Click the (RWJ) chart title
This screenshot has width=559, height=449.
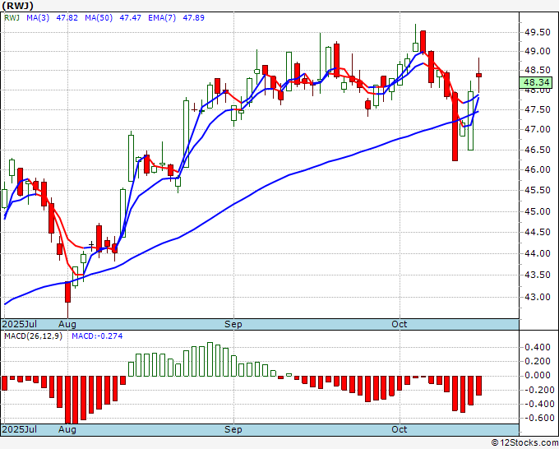pyautogui.click(x=17, y=6)
